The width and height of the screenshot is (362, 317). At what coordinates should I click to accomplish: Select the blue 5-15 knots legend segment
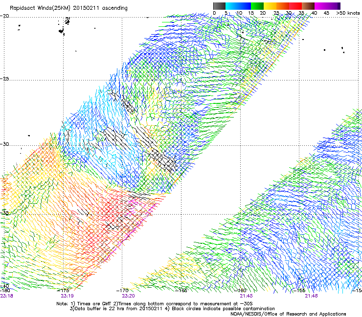click(x=238, y=6)
